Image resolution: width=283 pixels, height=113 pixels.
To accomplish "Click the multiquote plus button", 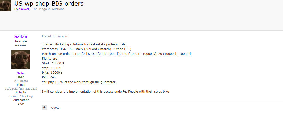I will pos(44,108).
